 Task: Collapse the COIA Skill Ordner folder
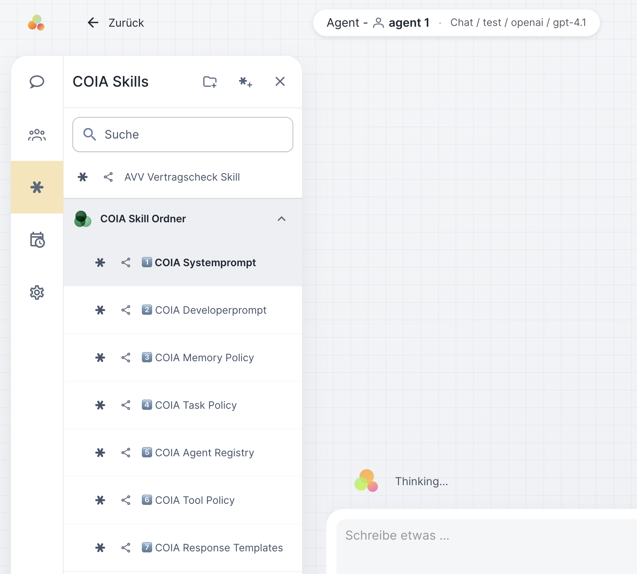coord(281,219)
